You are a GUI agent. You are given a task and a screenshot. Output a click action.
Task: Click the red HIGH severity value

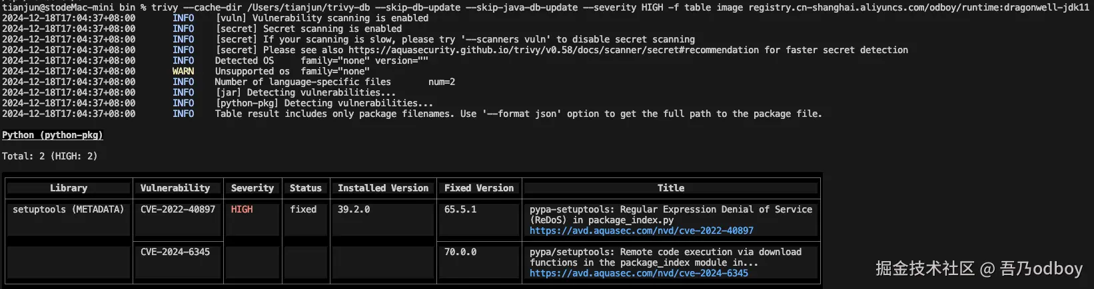(241, 209)
